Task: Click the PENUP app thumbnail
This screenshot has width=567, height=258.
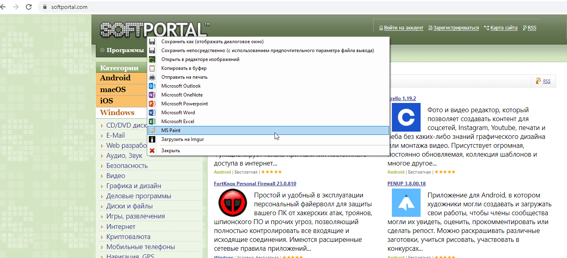Action: click(x=406, y=203)
